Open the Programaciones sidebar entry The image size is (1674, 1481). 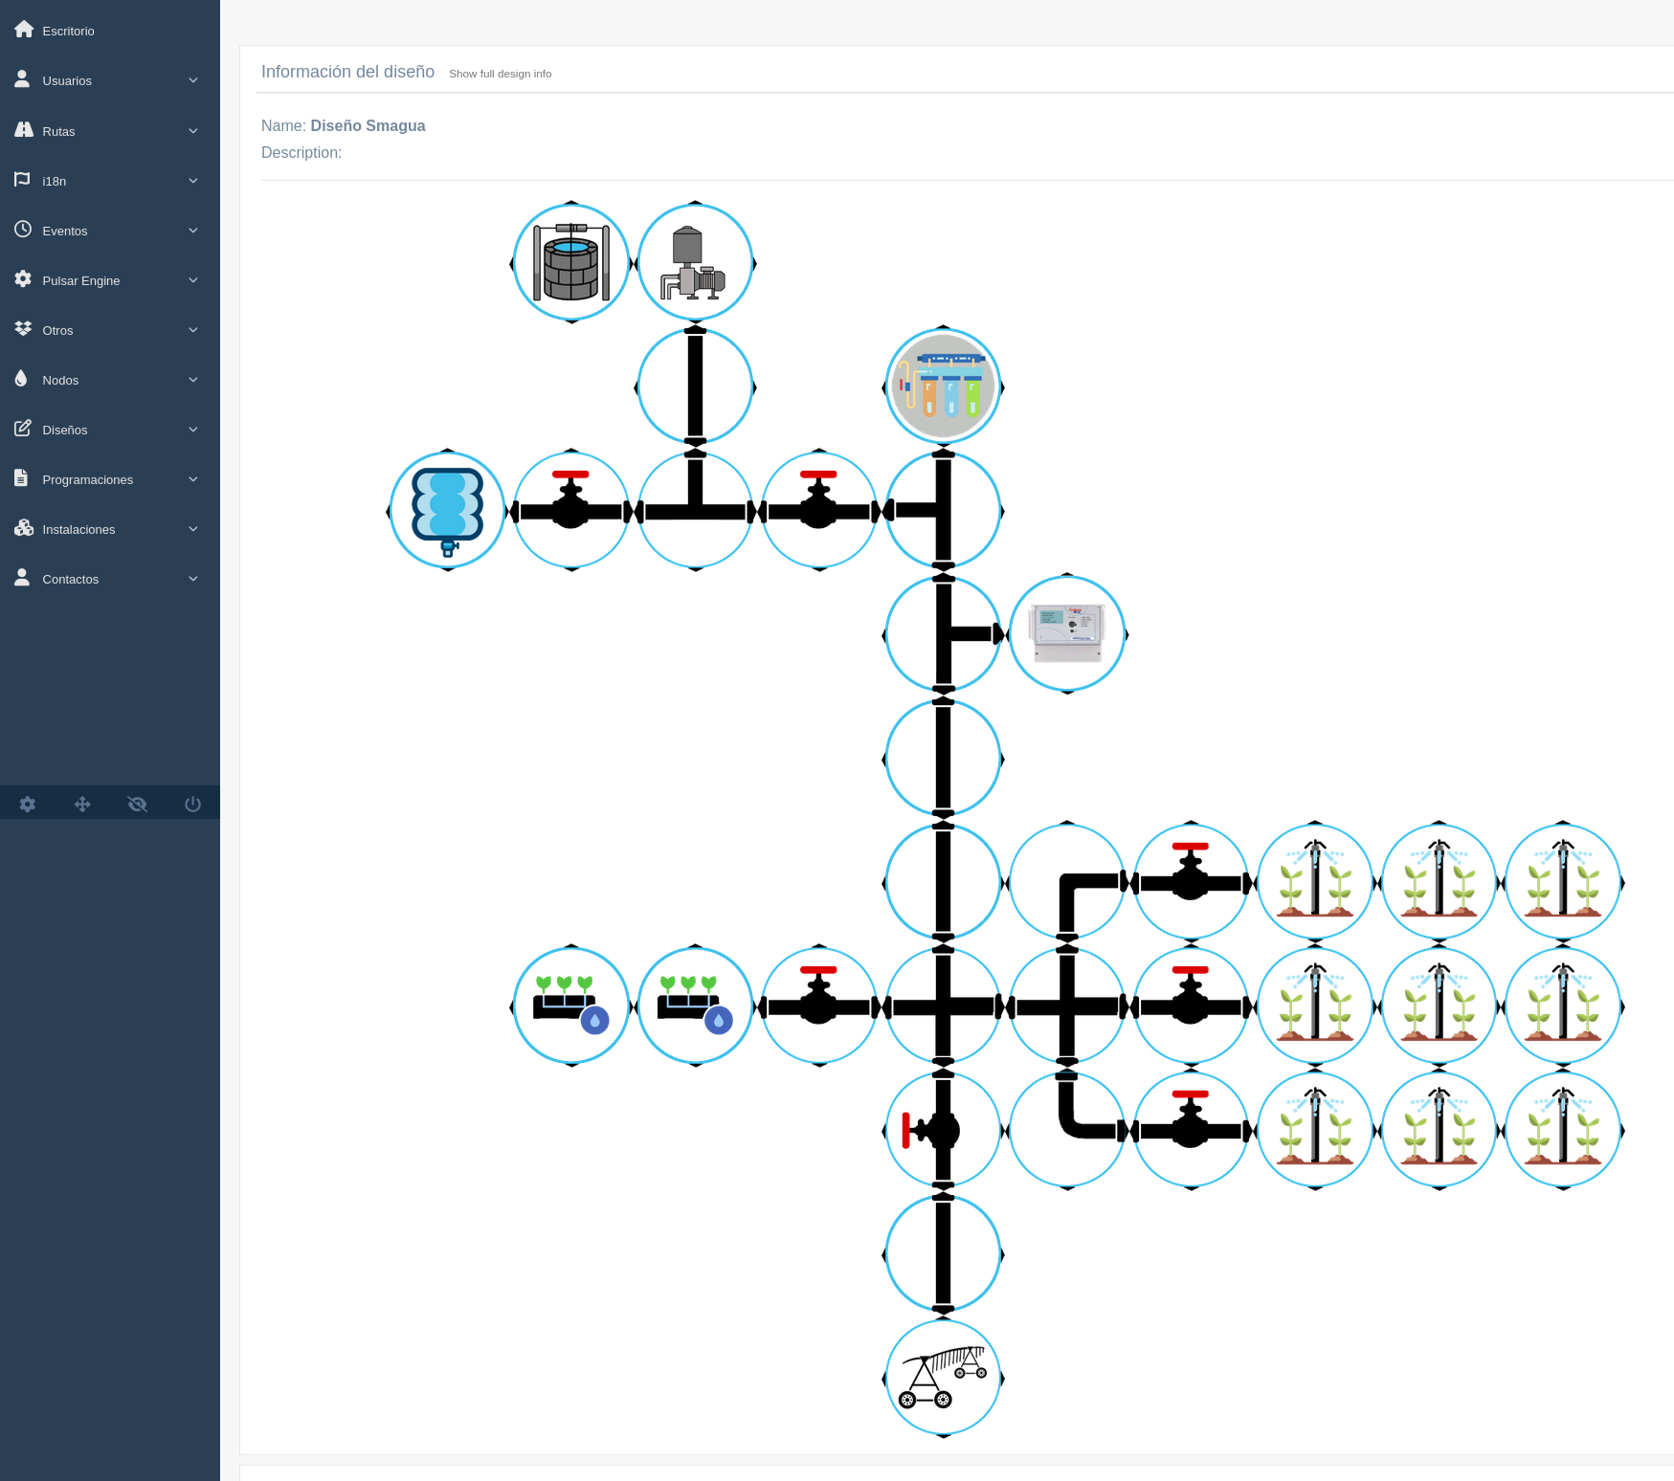point(87,479)
